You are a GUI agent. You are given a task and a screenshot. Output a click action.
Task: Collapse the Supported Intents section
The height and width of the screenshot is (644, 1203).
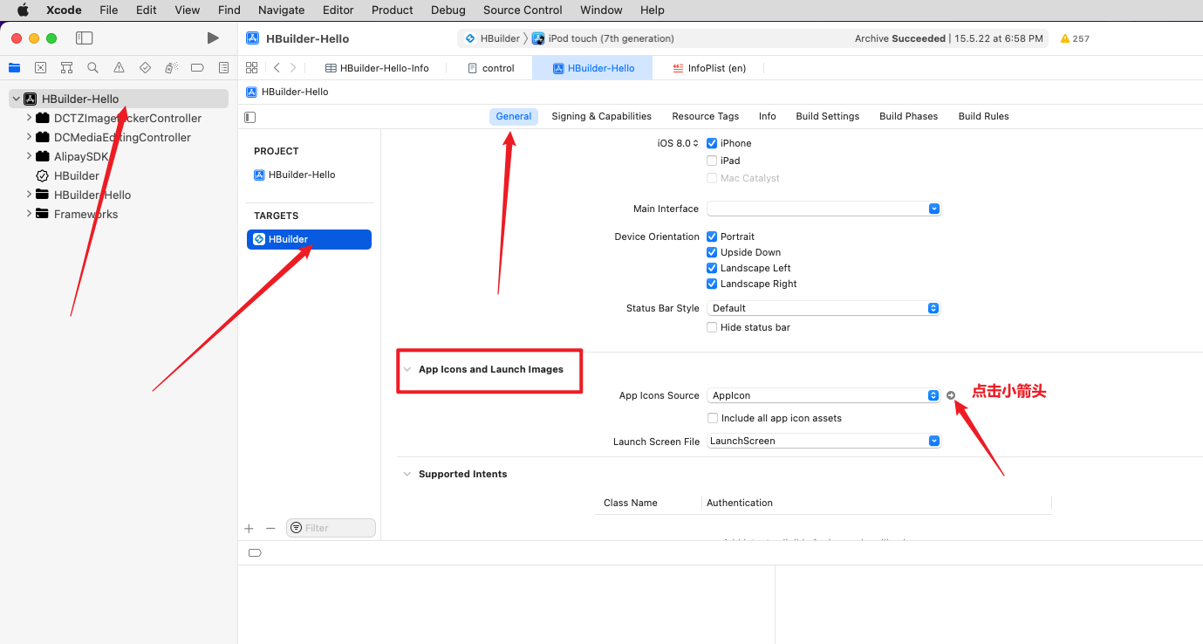[x=407, y=474]
